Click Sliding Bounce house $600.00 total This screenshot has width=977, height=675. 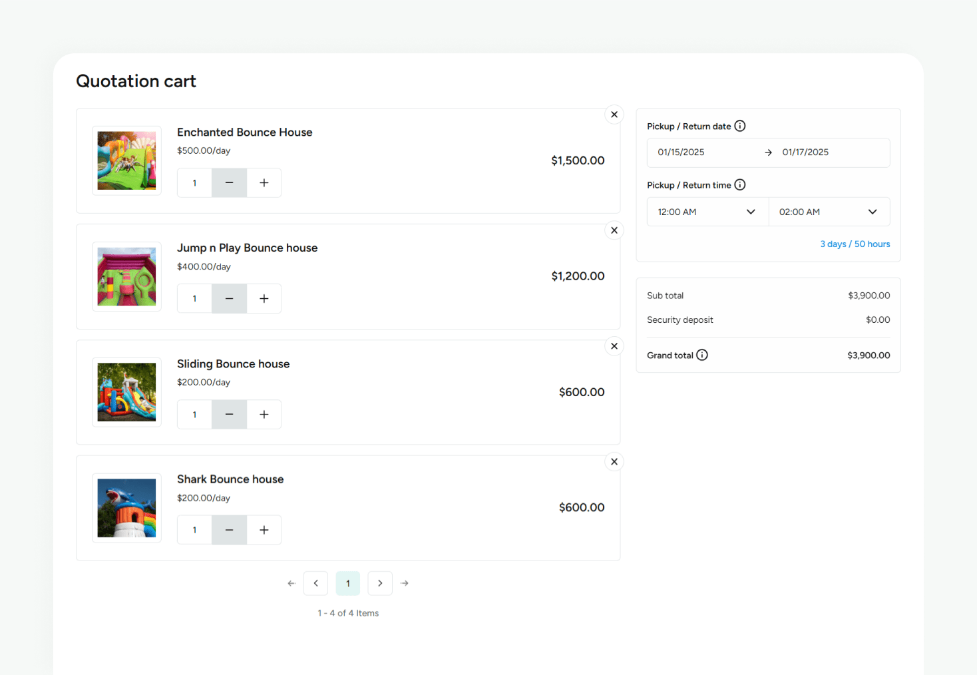pyautogui.click(x=582, y=392)
